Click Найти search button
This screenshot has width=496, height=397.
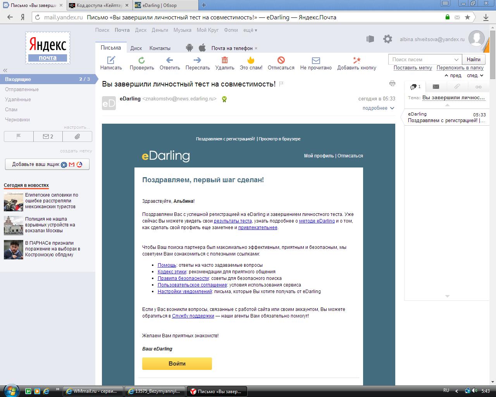pos(474,59)
